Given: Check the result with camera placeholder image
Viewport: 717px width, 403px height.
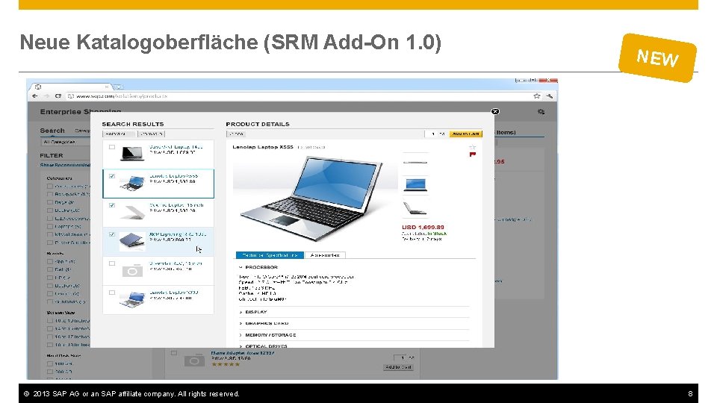Looking at the screenshot, I should [x=112, y=263].
